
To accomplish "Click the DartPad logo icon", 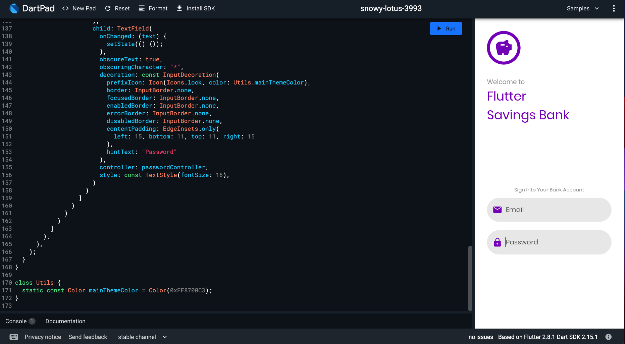I will pyautogui.click(x=14, y=8).
